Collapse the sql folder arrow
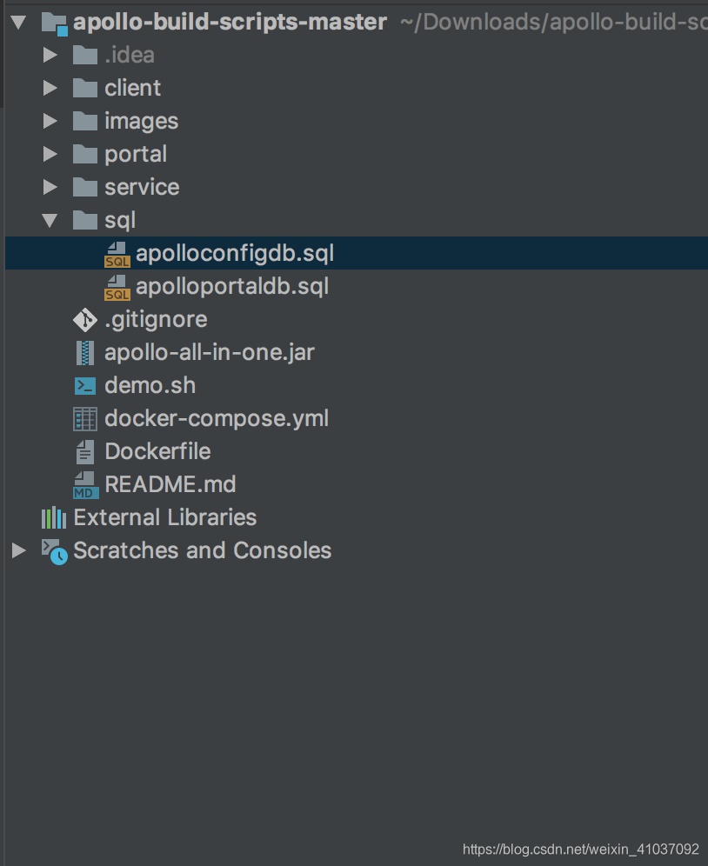The image size is (708, 866). click(x=50, y=220)
